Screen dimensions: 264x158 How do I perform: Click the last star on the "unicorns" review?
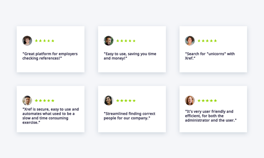pyautogui.click(x=215, y=41)
